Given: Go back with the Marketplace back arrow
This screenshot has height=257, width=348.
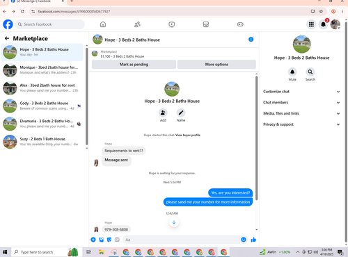Looking at the screenshot, I should 7,38.
